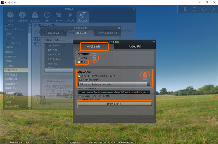Viewport: 218px width, 144px height.
Task: Select クエーサー in the plugin list
Action: pyautogui.click(x=16, y=25)
